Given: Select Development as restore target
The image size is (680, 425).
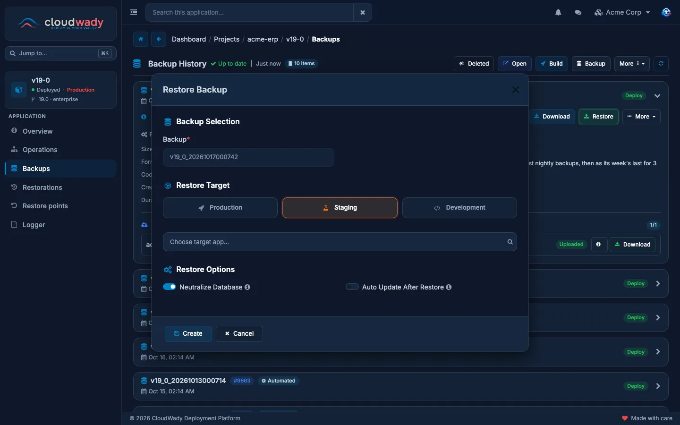Looking at the screenshot, I should (x=459, y=208).
